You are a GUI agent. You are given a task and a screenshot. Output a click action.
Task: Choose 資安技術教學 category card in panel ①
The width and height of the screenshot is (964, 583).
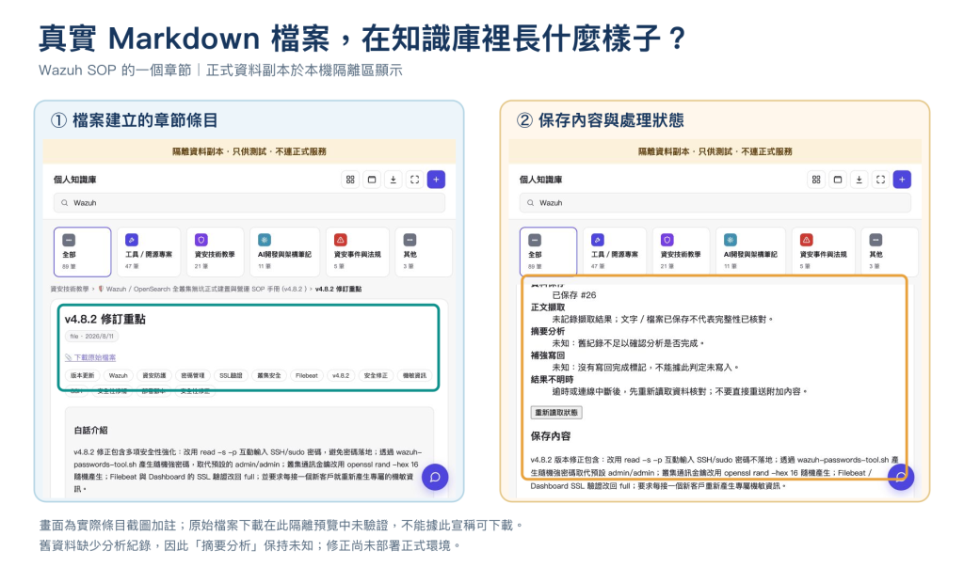(x=216, y=252)
